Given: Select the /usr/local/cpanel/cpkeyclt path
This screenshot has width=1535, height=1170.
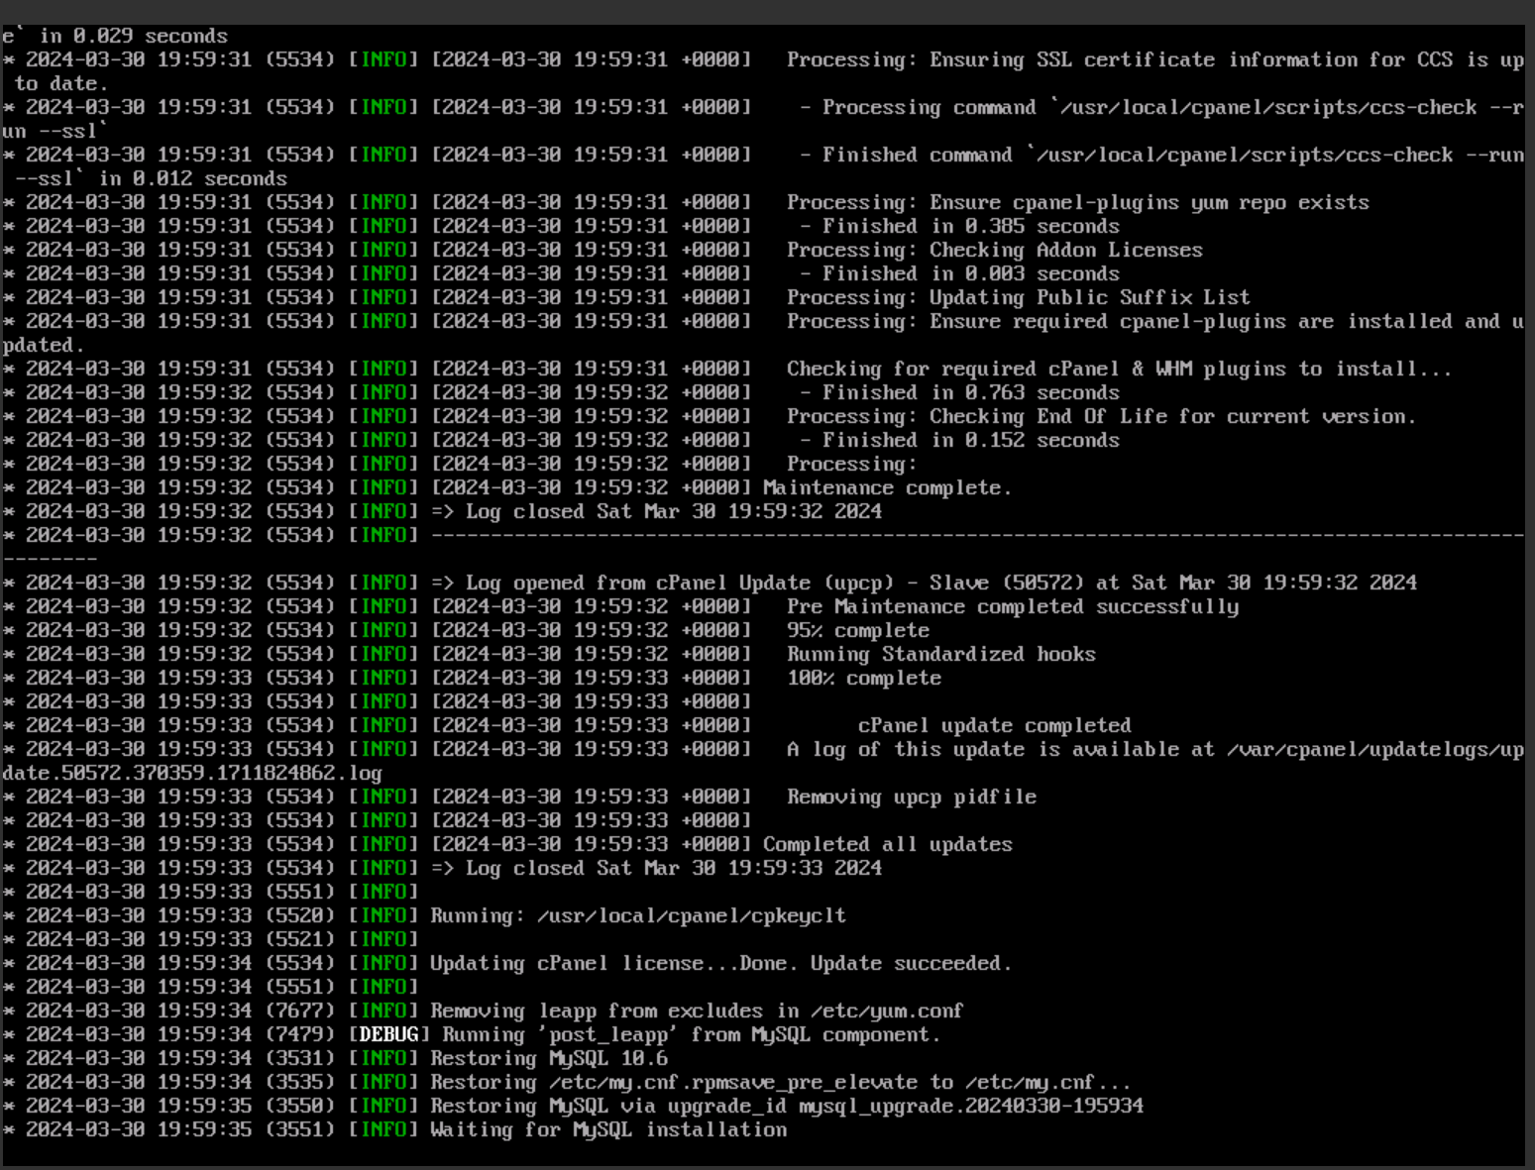Looking at the screenshot, I should pos(691,915).
